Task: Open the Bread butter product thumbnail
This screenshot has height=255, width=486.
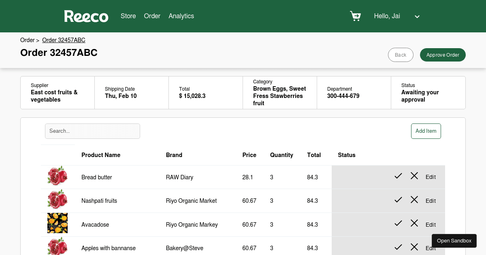Action: (x=58, y=176)
